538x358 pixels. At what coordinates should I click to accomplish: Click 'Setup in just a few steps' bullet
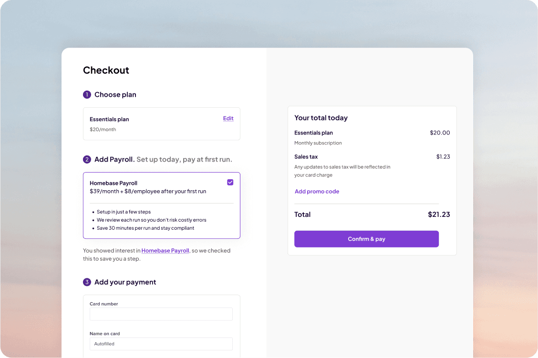point(124,212)
